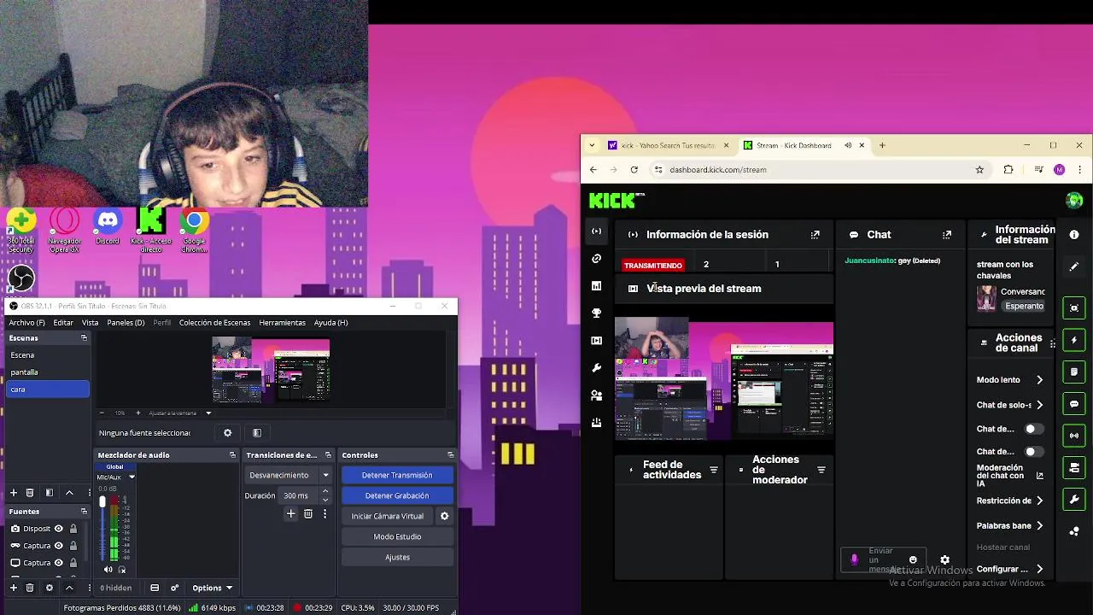Open bar chart analytics icon in Kick sidebar

(596, 286)
